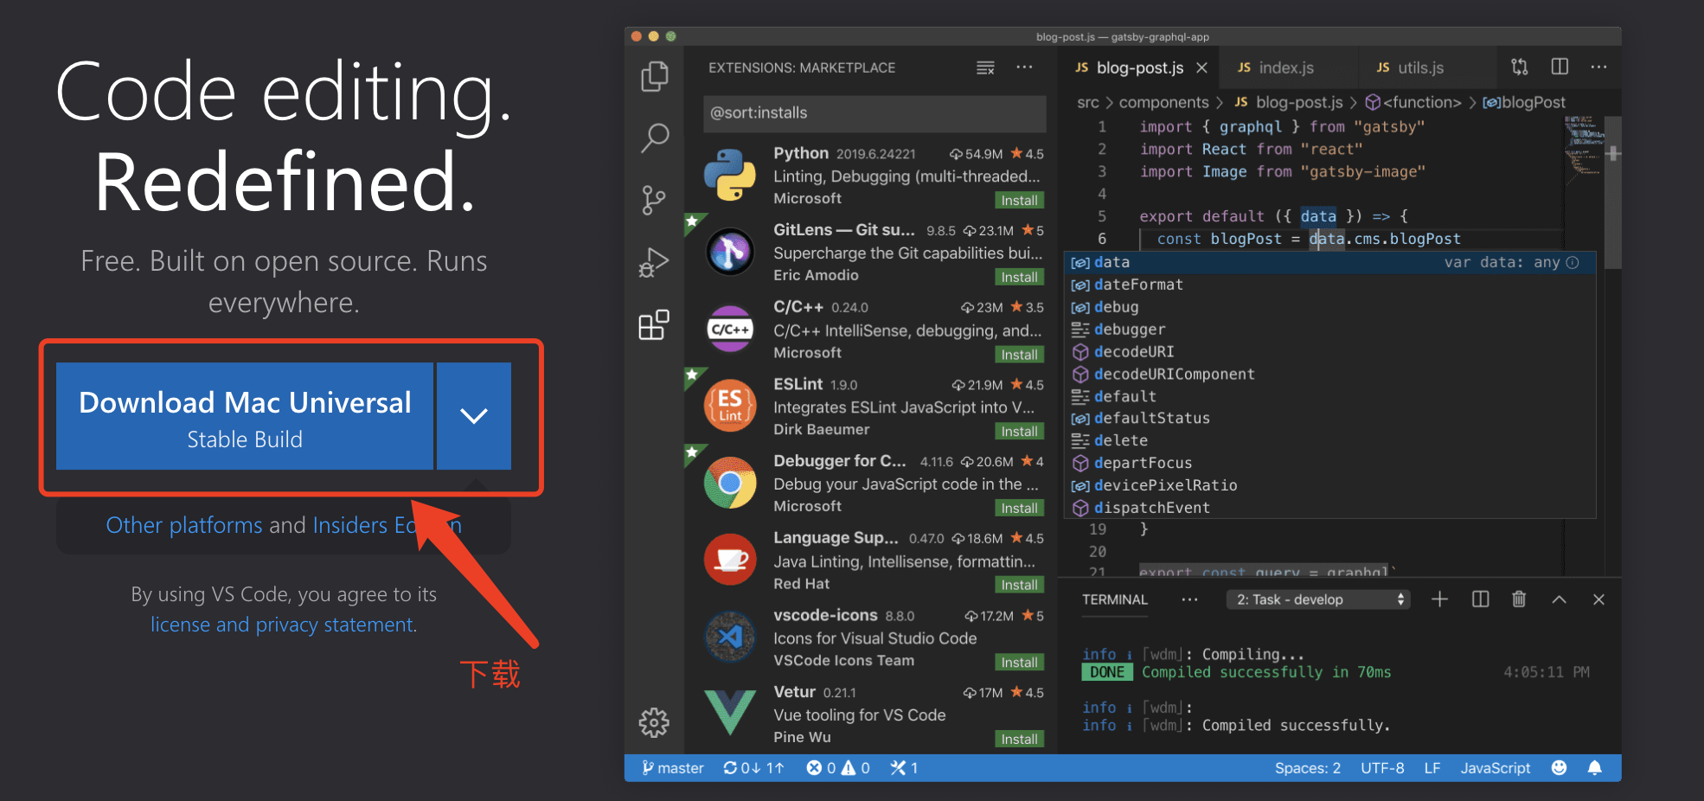Open the Extensions blocks icon in activity bar

654,324
